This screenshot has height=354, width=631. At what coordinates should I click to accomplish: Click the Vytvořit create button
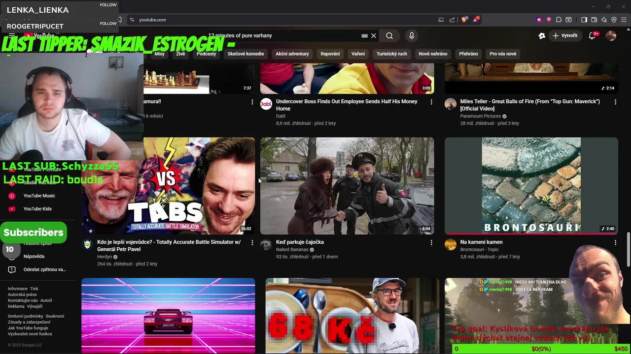click(565, 35)
